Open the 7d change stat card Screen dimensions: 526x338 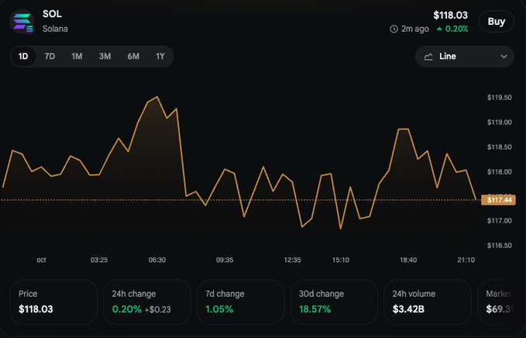pos(240,302)
